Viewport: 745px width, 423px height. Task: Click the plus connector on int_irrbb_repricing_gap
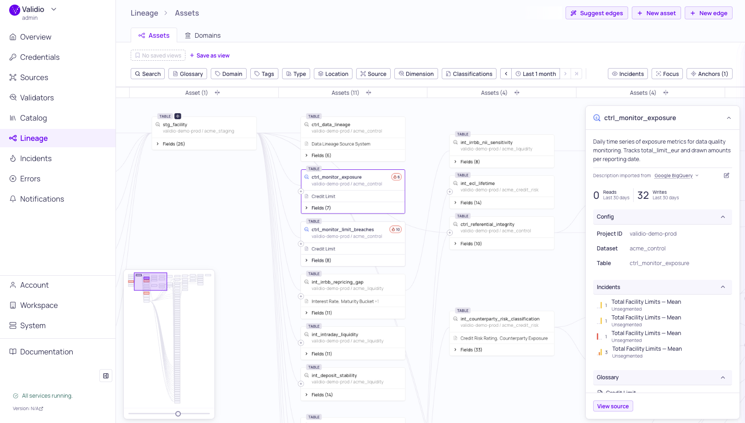click(x=301, y=296)
